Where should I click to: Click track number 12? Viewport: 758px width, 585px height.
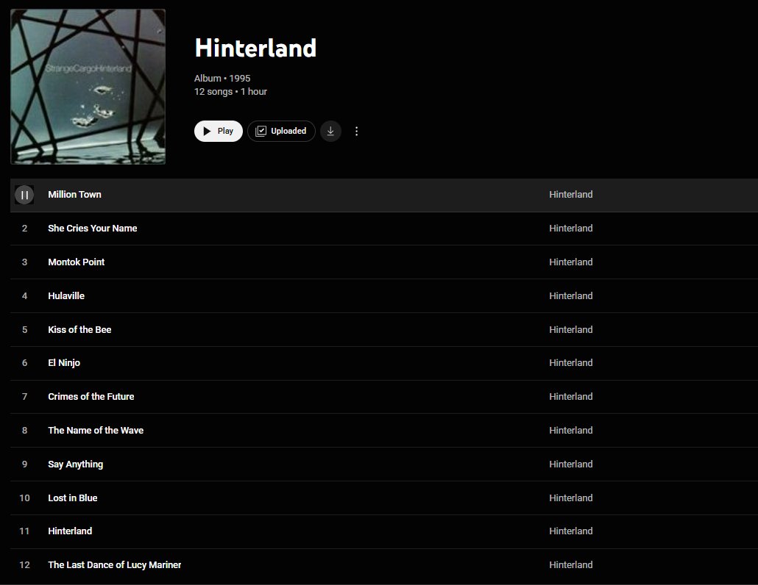25,564
